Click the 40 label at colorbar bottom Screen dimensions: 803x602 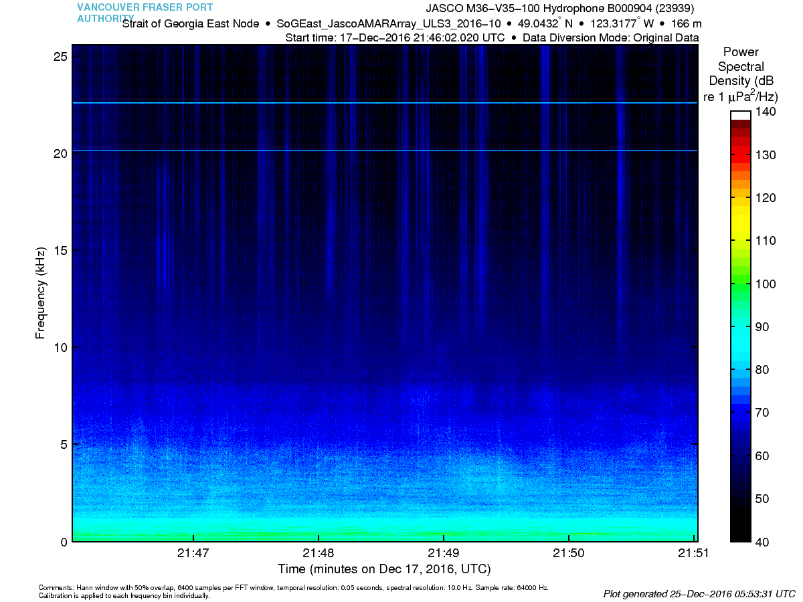pyautogui.click(x=762, y=541)
